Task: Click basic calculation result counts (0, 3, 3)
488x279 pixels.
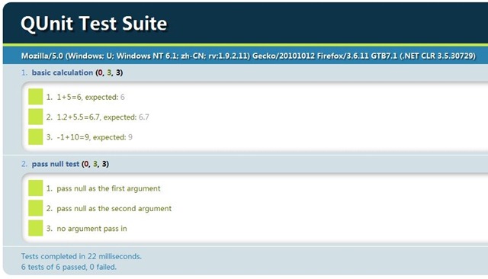Action: (x=109, y=72)
